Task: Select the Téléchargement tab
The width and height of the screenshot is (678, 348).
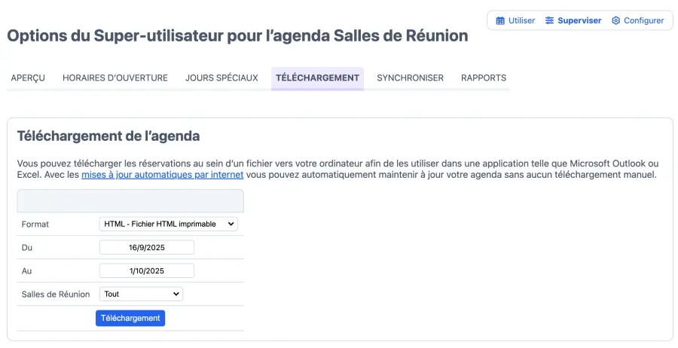Action: coord(317,78)
